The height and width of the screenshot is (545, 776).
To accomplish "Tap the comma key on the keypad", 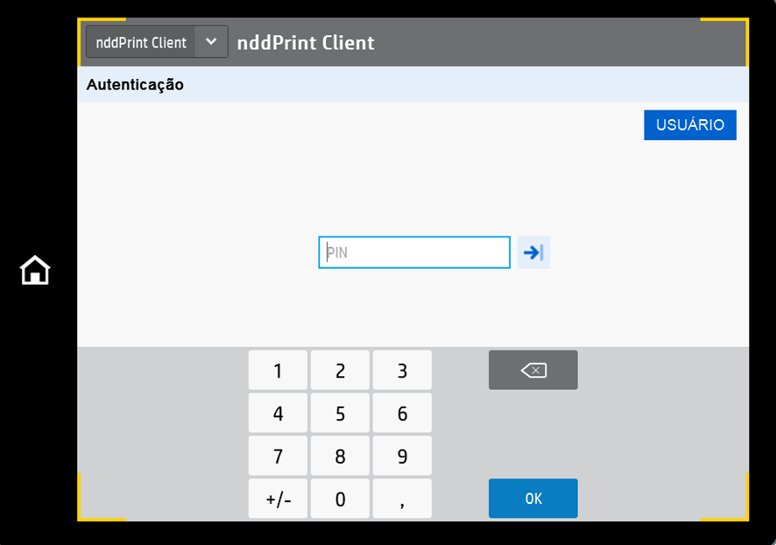I will click(x=402, y=498).
